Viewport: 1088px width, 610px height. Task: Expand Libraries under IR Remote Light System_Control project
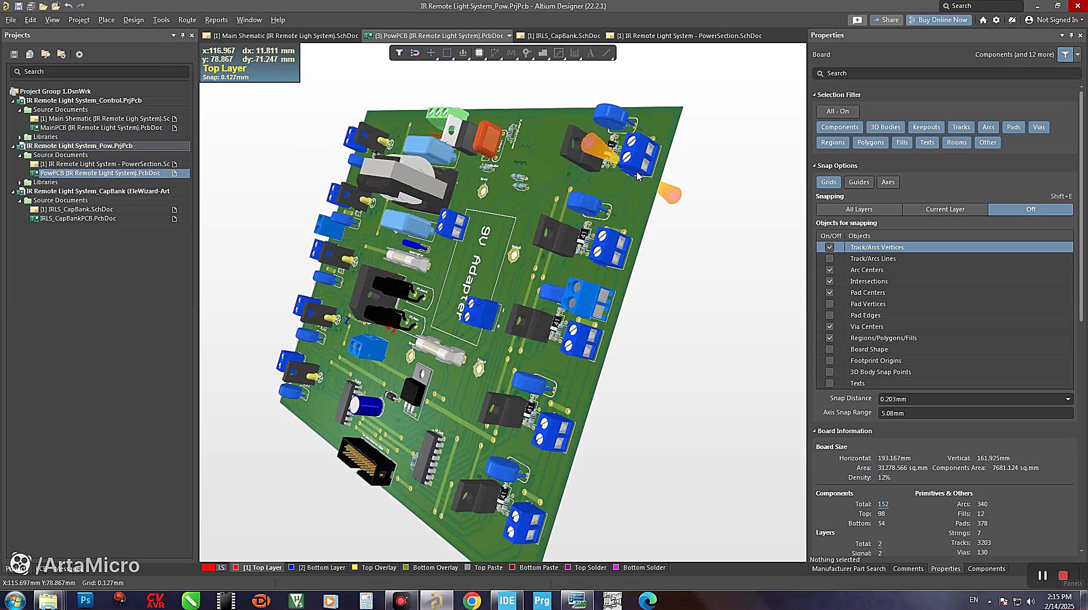(x=20, y=137)
